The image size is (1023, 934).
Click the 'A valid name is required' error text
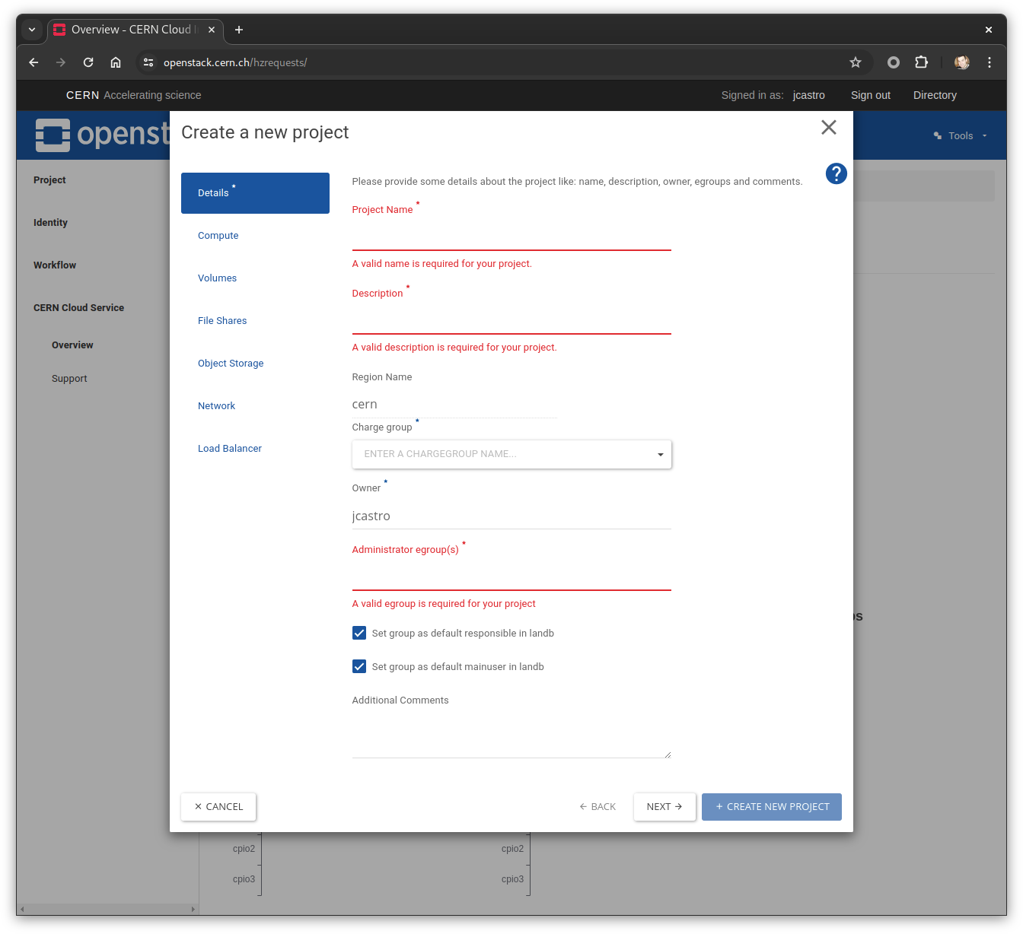click(x=442, y=264)
